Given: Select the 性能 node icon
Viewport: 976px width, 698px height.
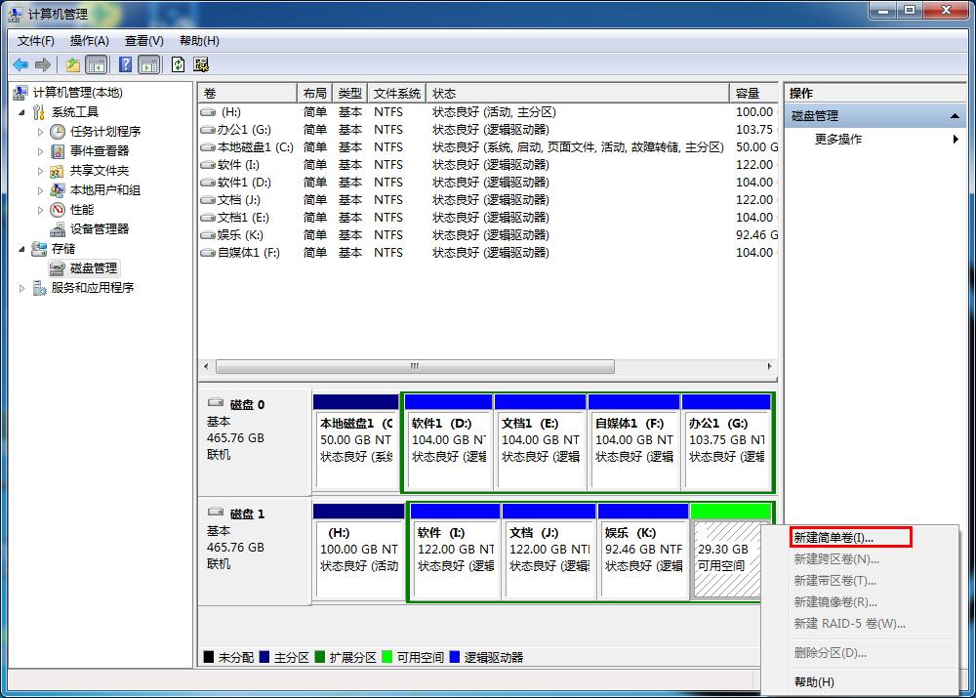Looking at the screenshot, I should click(x=58, y=209).
